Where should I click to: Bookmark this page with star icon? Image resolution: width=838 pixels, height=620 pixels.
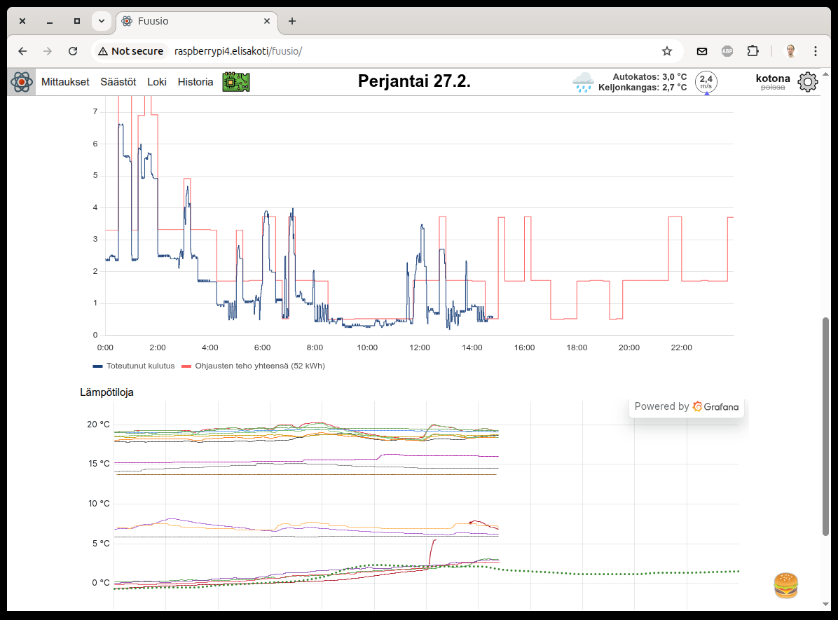(666, 51)
